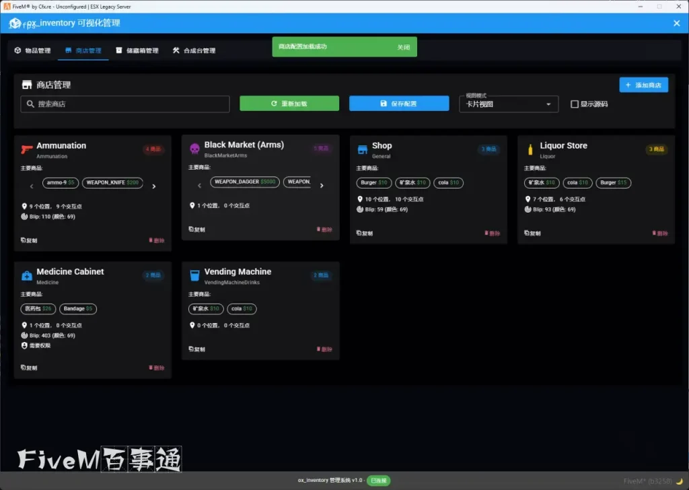Open the 合成台管理 tab

pos(194,50)
